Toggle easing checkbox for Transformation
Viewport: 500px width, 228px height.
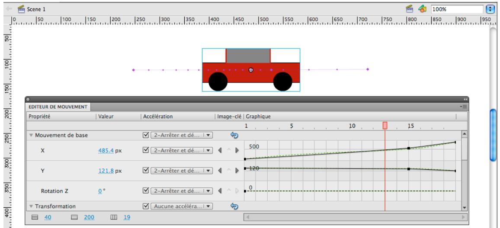click(146, 206)
